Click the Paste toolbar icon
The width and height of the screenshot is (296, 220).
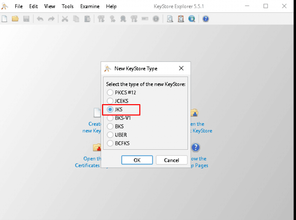(x=87, y=19)
